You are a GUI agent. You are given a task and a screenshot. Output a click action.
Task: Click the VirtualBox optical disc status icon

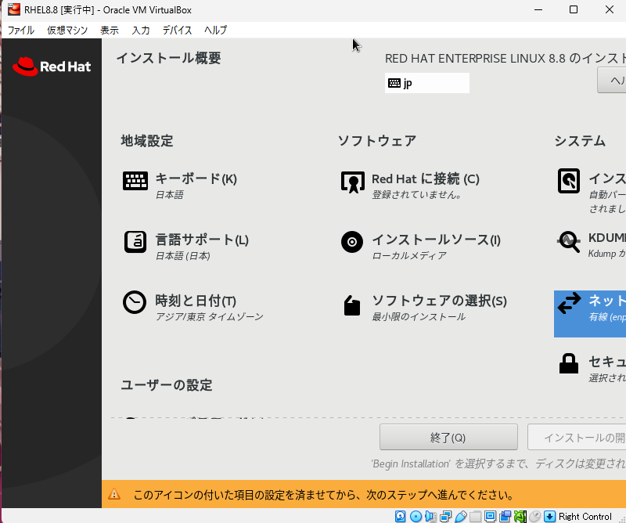416,516
